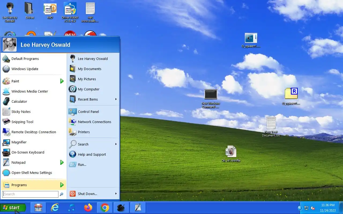This screenshot has width=343, height=214.
Task: Select the yellow R folder desktop icon
Action: point(291,96)
